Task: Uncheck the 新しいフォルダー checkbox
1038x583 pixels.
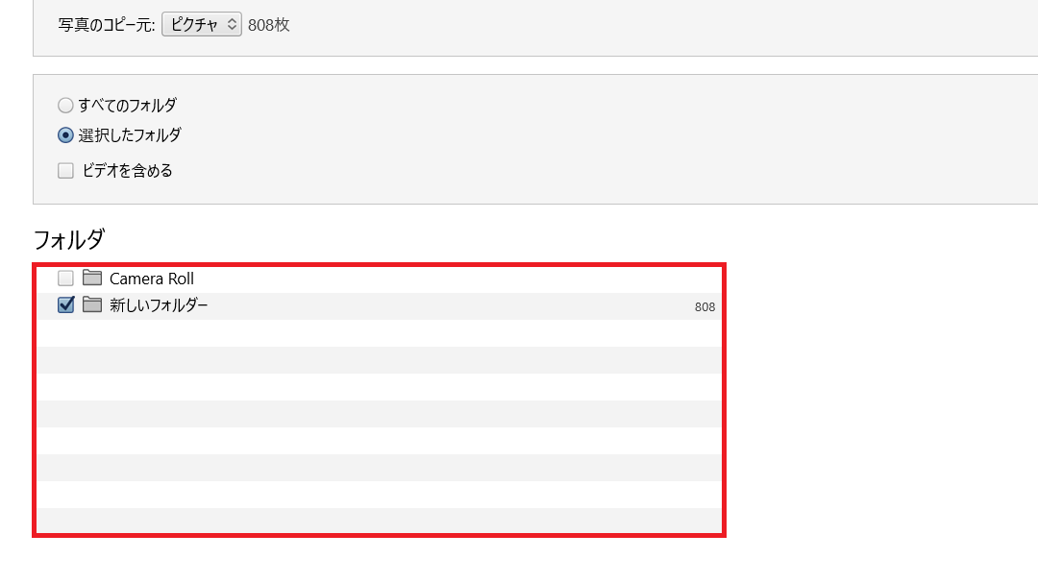Action: pyautogui.click(x=66, y=305)
